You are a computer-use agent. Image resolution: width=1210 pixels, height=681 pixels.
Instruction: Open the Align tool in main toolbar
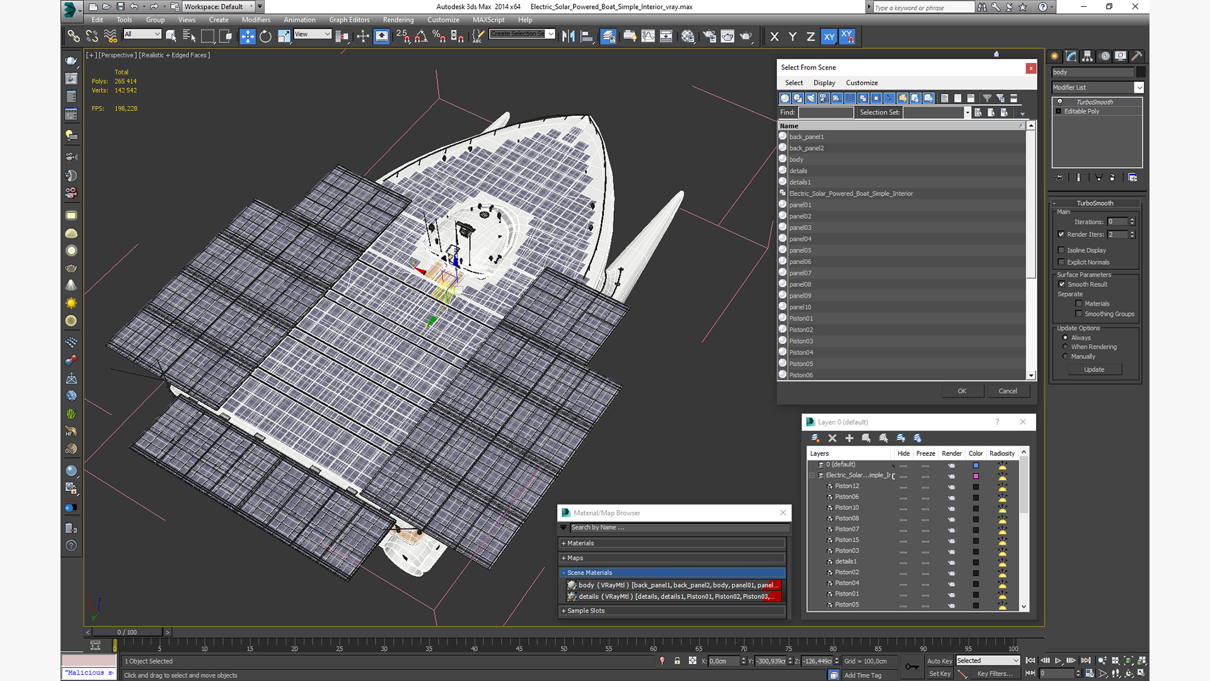[587, 37]
